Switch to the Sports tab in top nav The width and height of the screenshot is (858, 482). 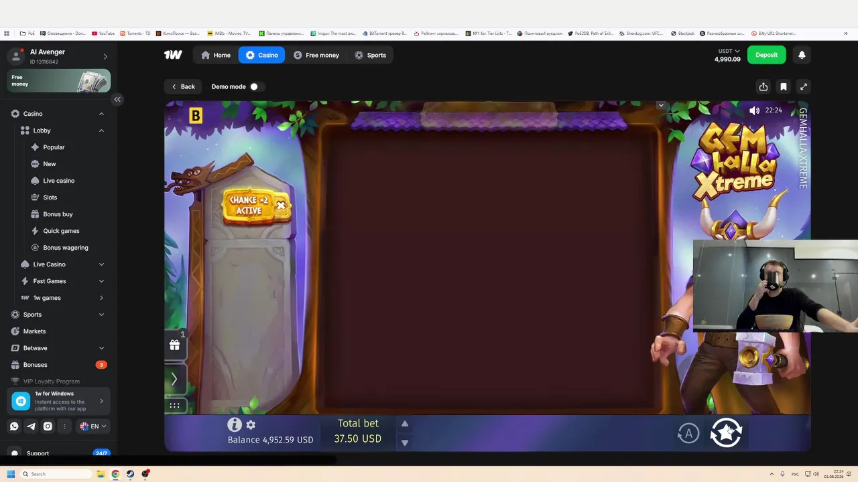(x=370, y=55)
